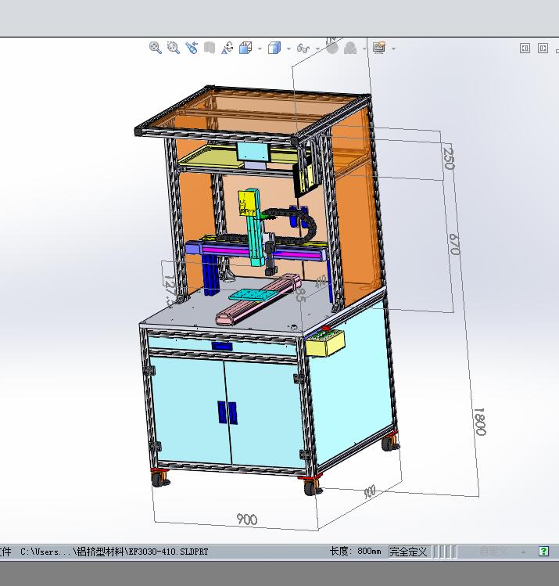Expand the Hide/Show Items dropdown arrow
The height and width of the screenshot is (586, 559).
(x=317, y=49)
